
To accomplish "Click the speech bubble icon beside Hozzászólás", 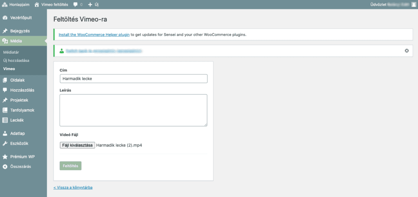I will click(5, 90).
